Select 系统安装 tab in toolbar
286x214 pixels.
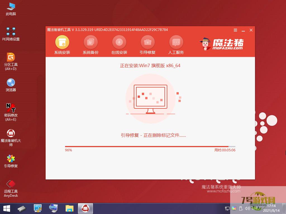[62, 45]
